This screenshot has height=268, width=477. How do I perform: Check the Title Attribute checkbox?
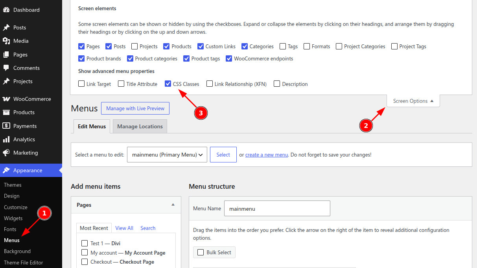coord(121,84)
